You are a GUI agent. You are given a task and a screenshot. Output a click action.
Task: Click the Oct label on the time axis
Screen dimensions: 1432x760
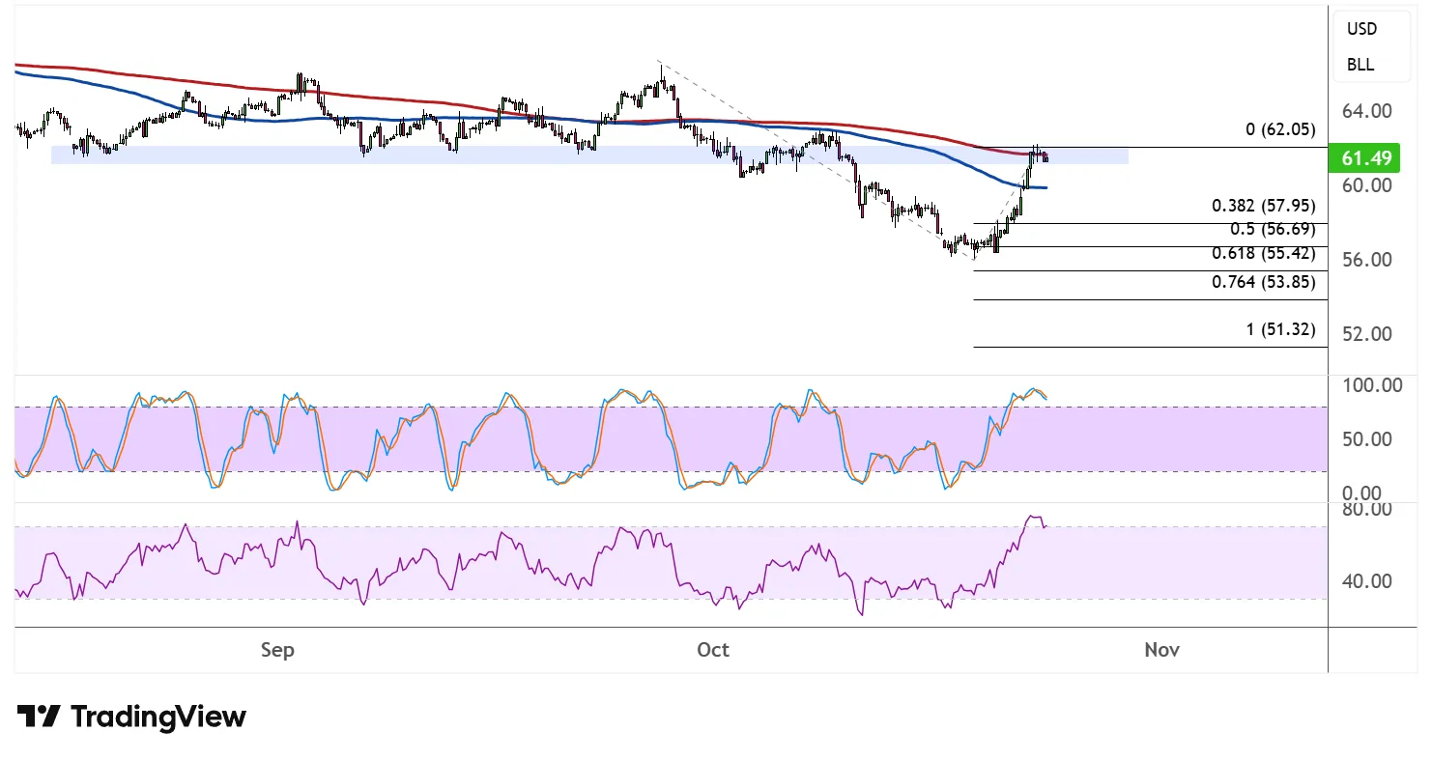pos(713,650)
